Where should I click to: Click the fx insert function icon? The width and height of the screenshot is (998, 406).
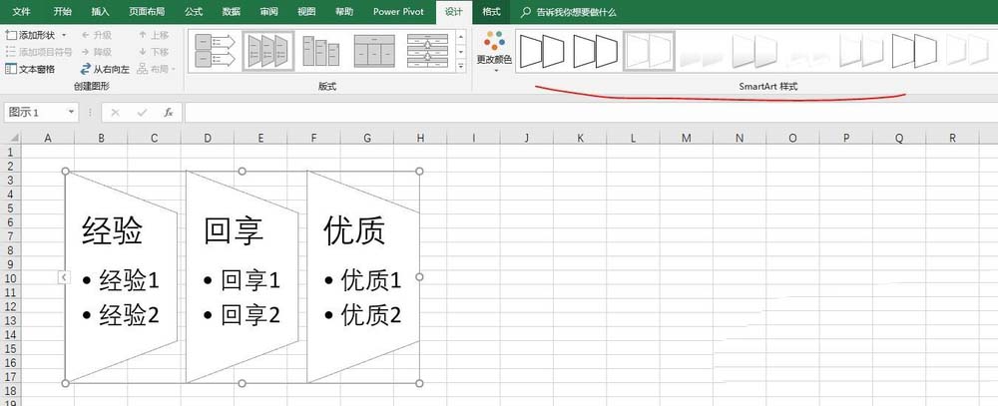point(168,113)
